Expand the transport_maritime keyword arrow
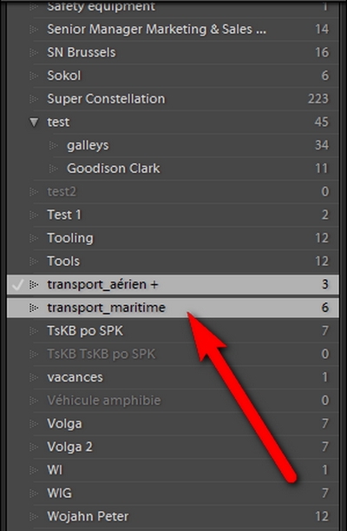347x531 pixels. coord(34,308)
